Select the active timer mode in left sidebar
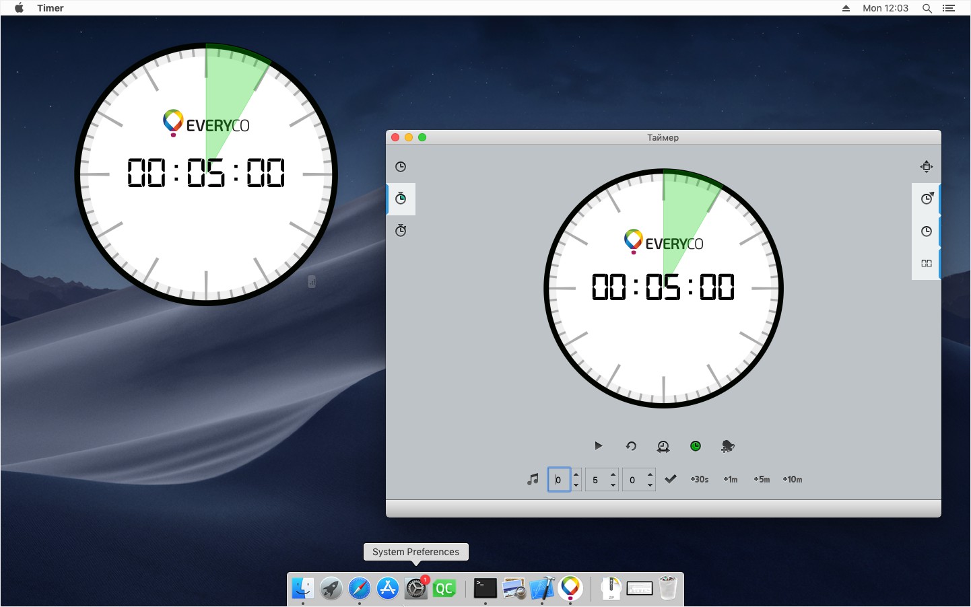 coord(401,199)
